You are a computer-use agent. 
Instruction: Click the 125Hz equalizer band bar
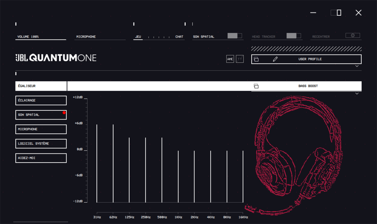pyautogui.click(x=129, y=170)
